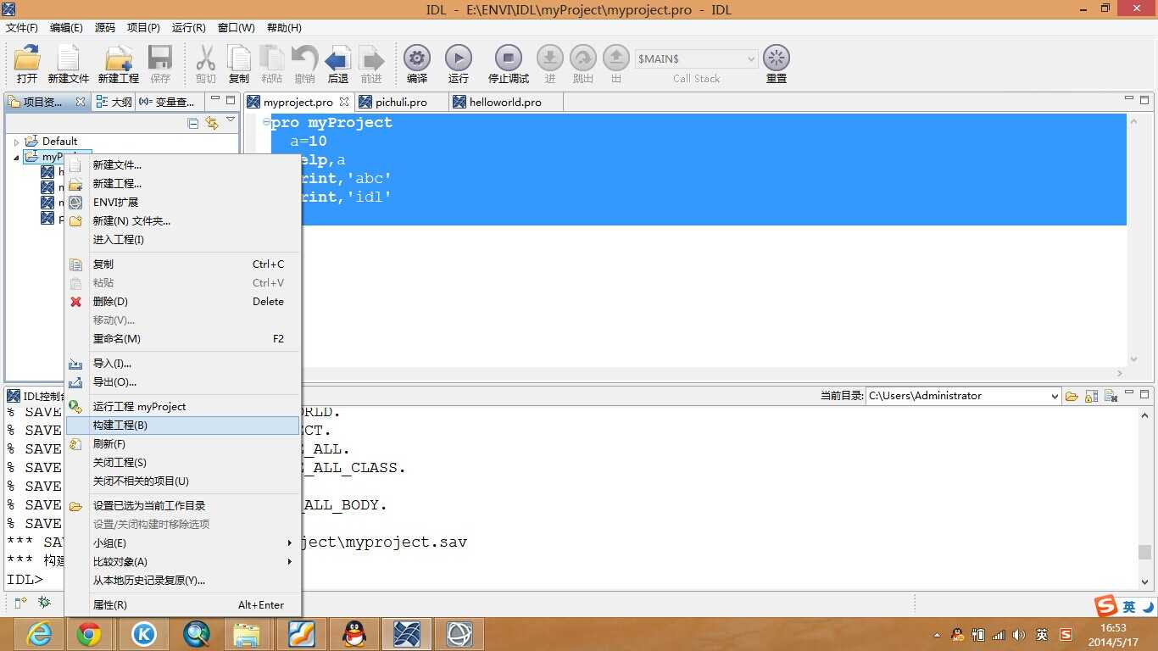Expand the Default project tree node
Image resolution: width=1158 pixels, height=651 pixels.
(16, 142)
